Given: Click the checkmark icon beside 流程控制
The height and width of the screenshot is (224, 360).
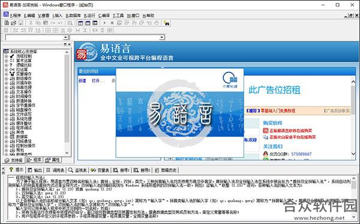Looking at the screenshot, I should click(12, 56).
